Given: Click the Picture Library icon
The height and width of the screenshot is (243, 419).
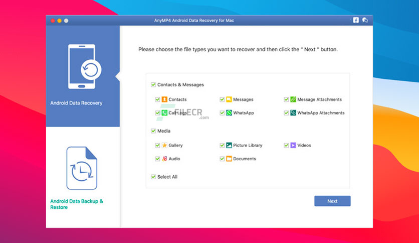Looking at the screenshot, I should (229, 145).
